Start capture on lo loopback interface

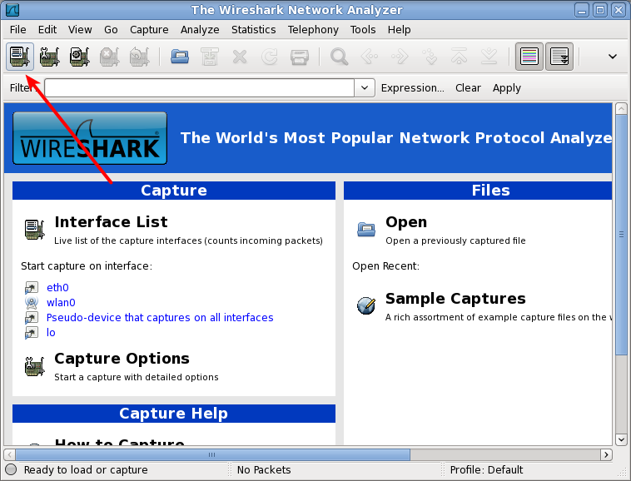tap(51, 332)
